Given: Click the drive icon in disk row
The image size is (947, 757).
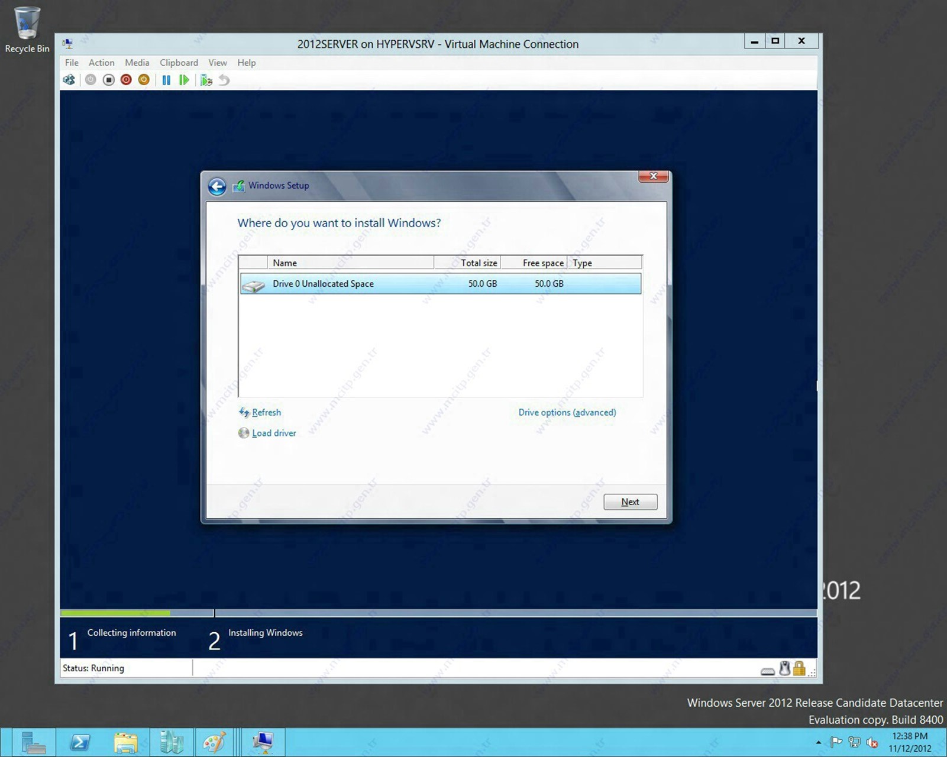Looking at the screenshot, I should (x=254, y=286).
